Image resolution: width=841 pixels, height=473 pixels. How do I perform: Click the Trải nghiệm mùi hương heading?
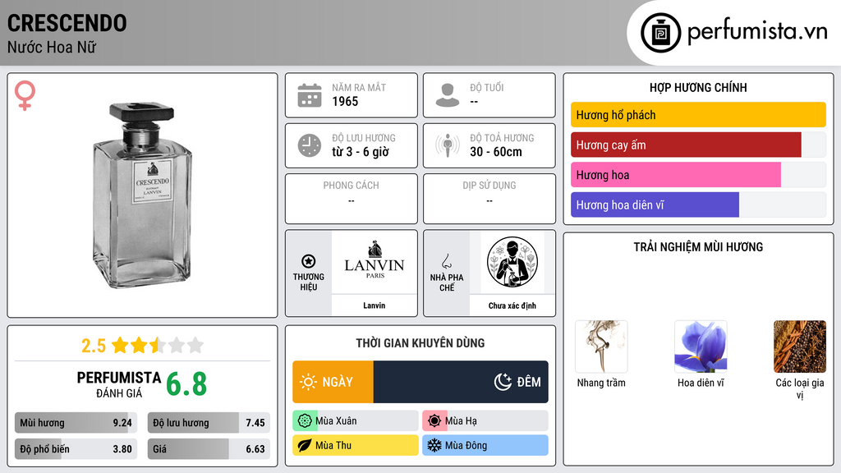698,247
